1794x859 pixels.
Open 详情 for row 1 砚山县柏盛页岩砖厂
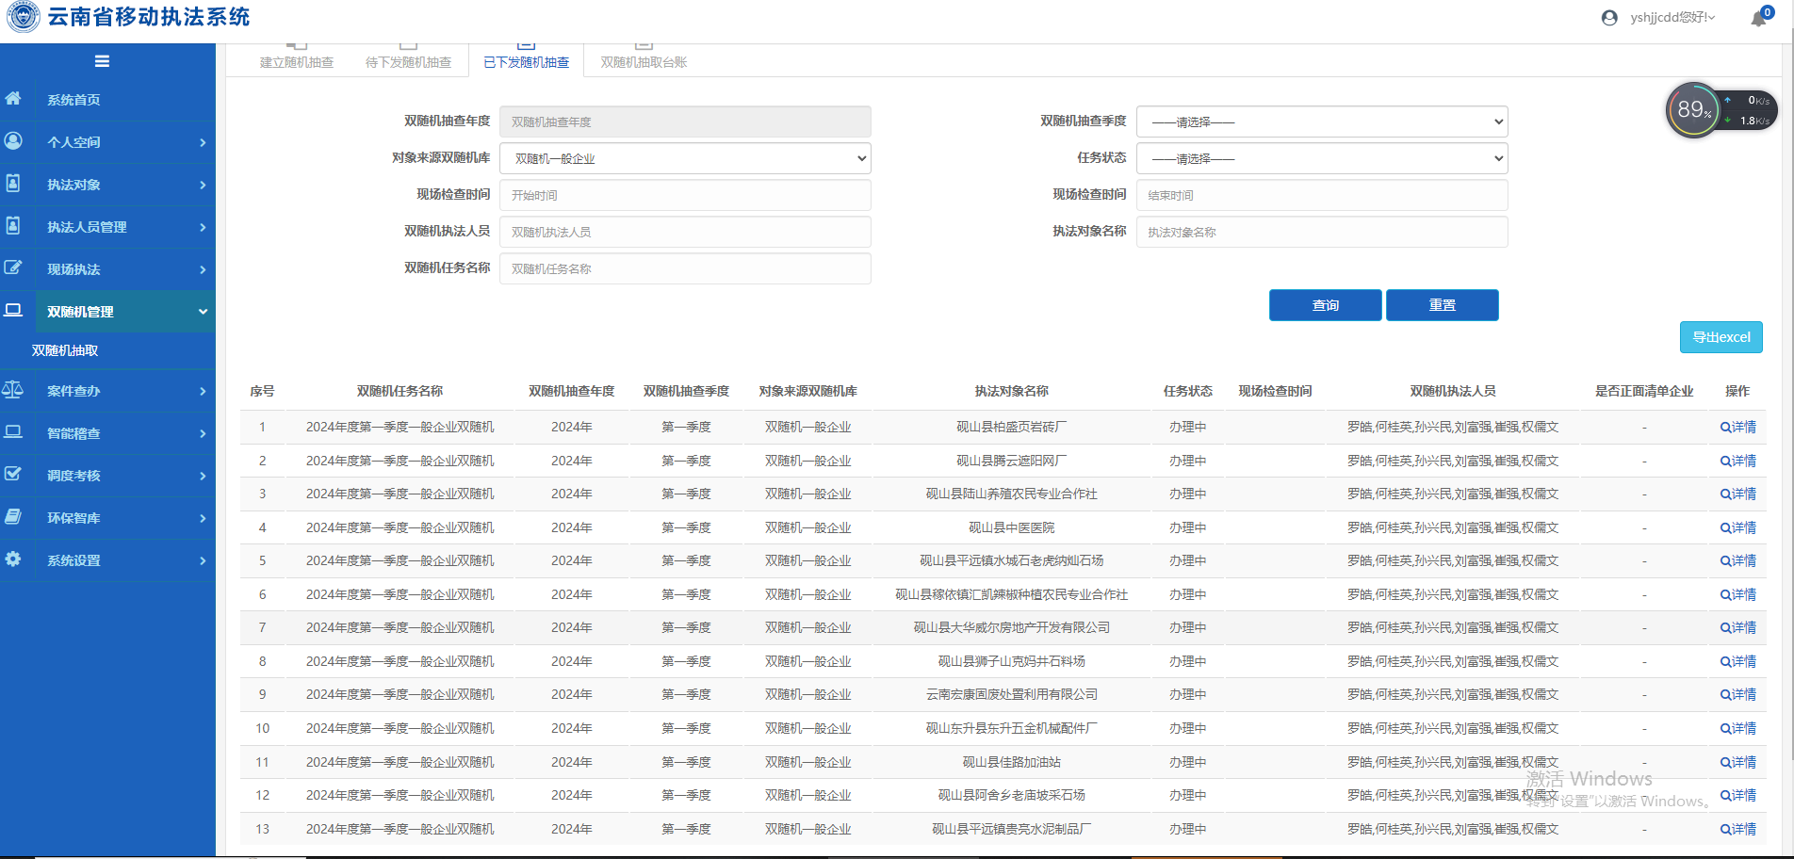[1738, 427]
